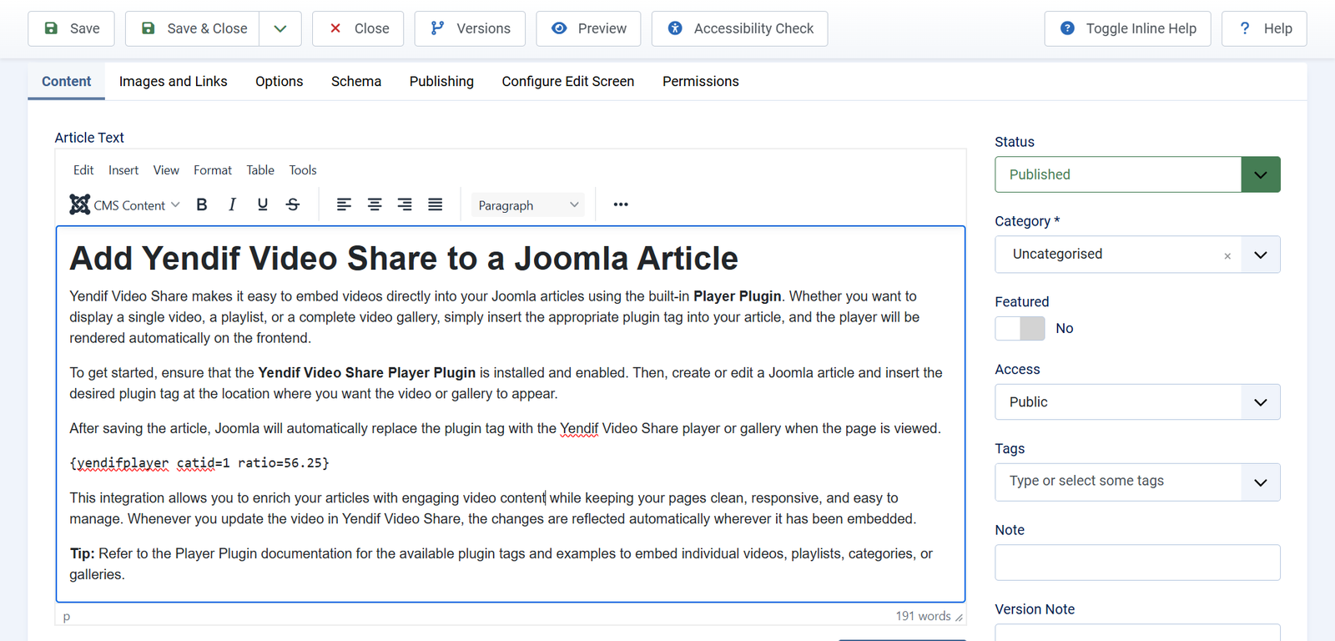Switch to the Schema tab
Screen dimensions: 1335x641
[x=356, y=81]
